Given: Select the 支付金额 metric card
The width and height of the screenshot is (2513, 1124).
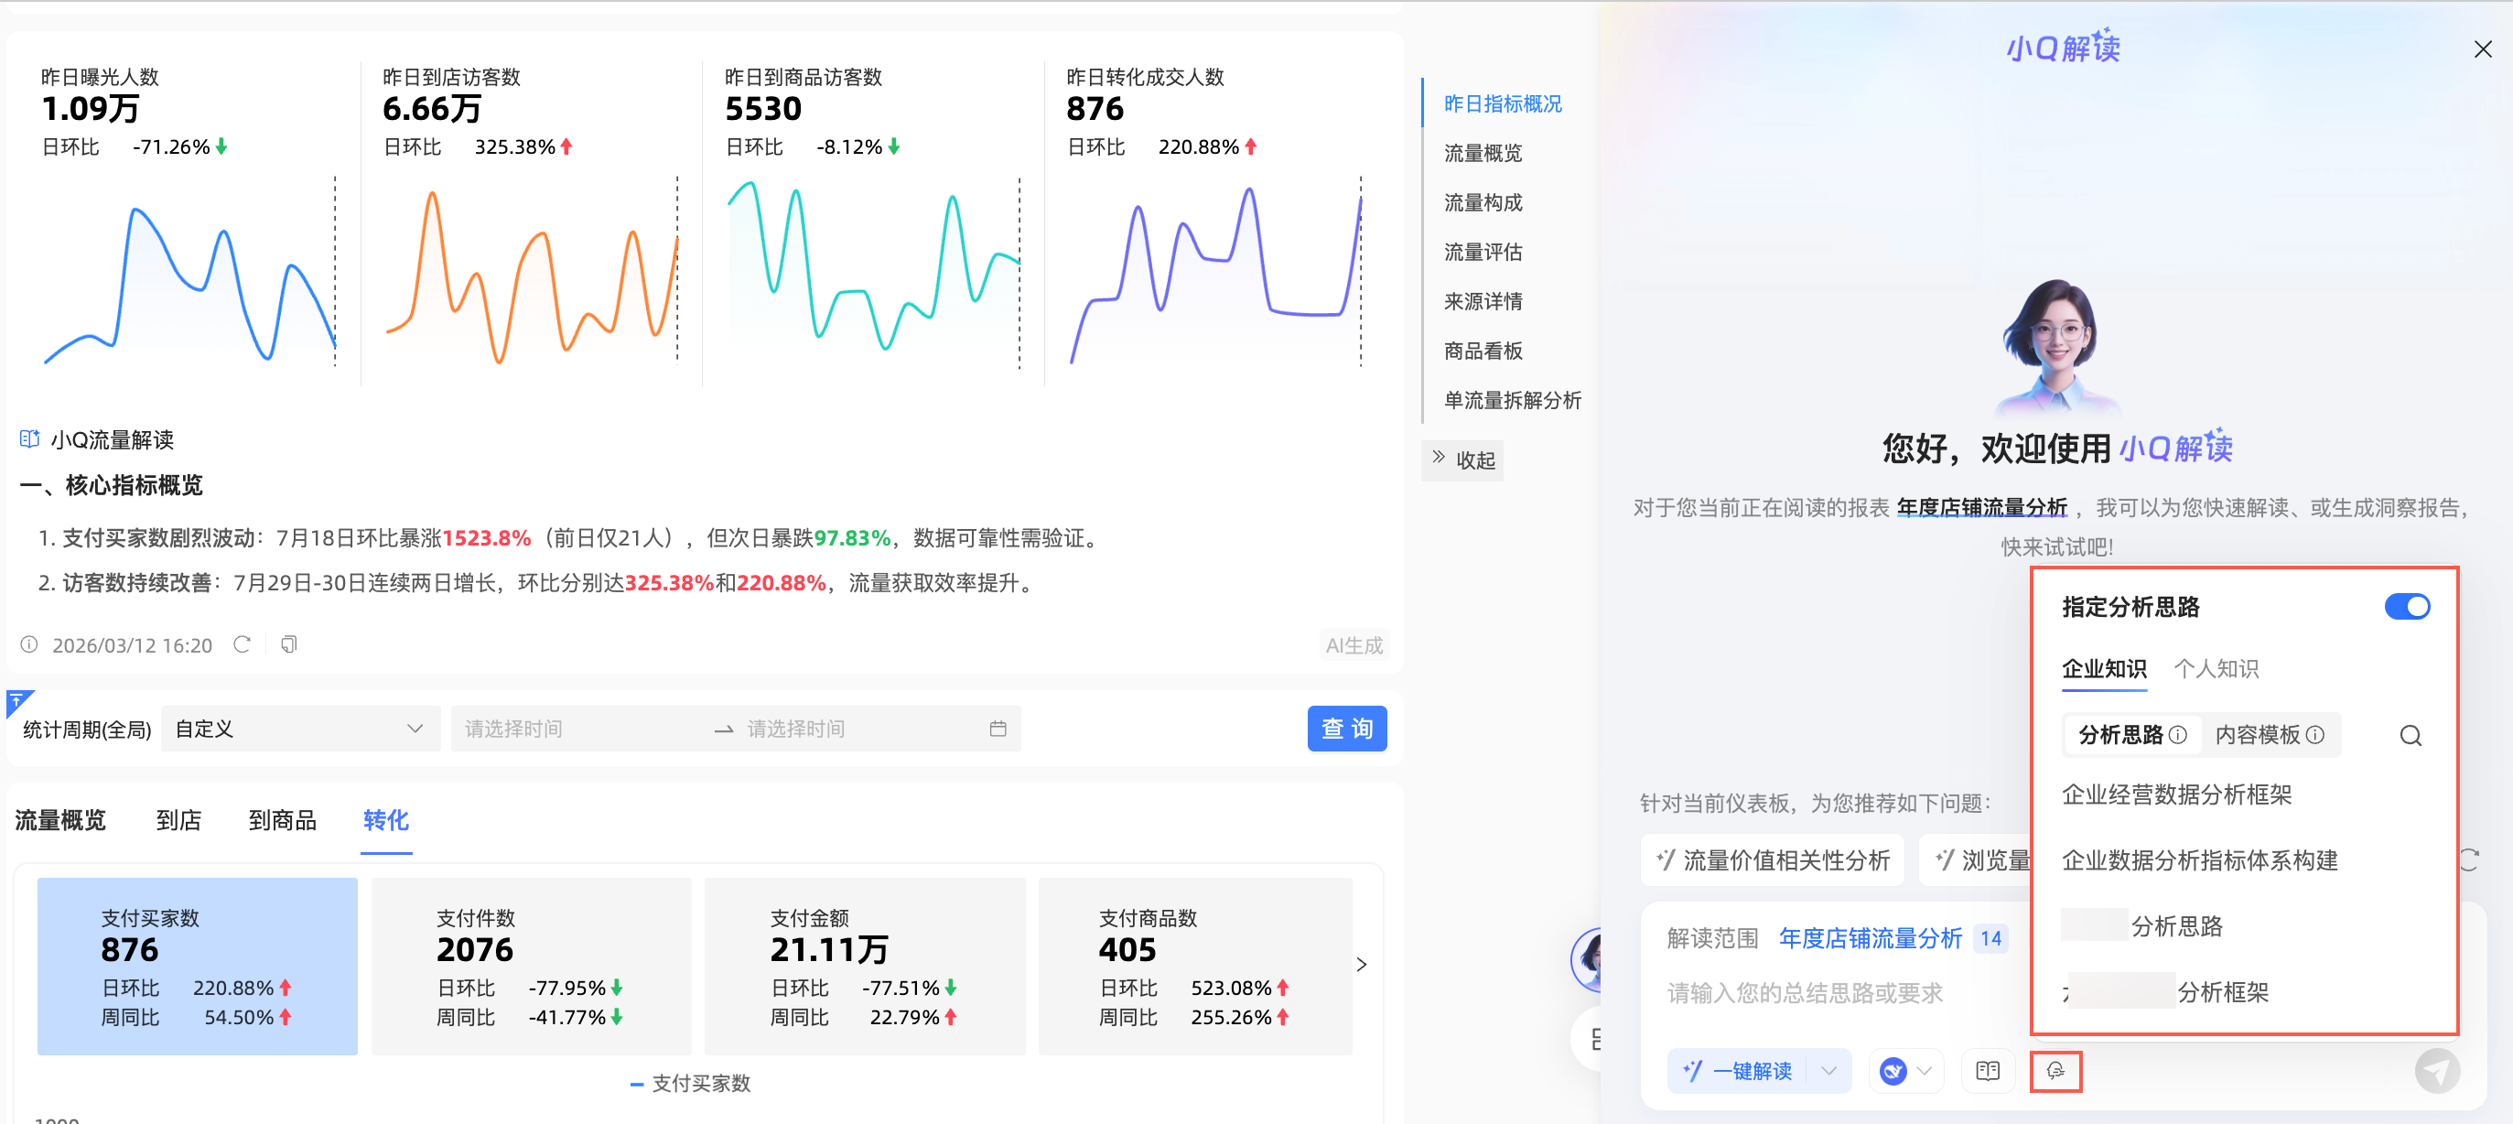Looking at the screenshot, I should [863, 966].
